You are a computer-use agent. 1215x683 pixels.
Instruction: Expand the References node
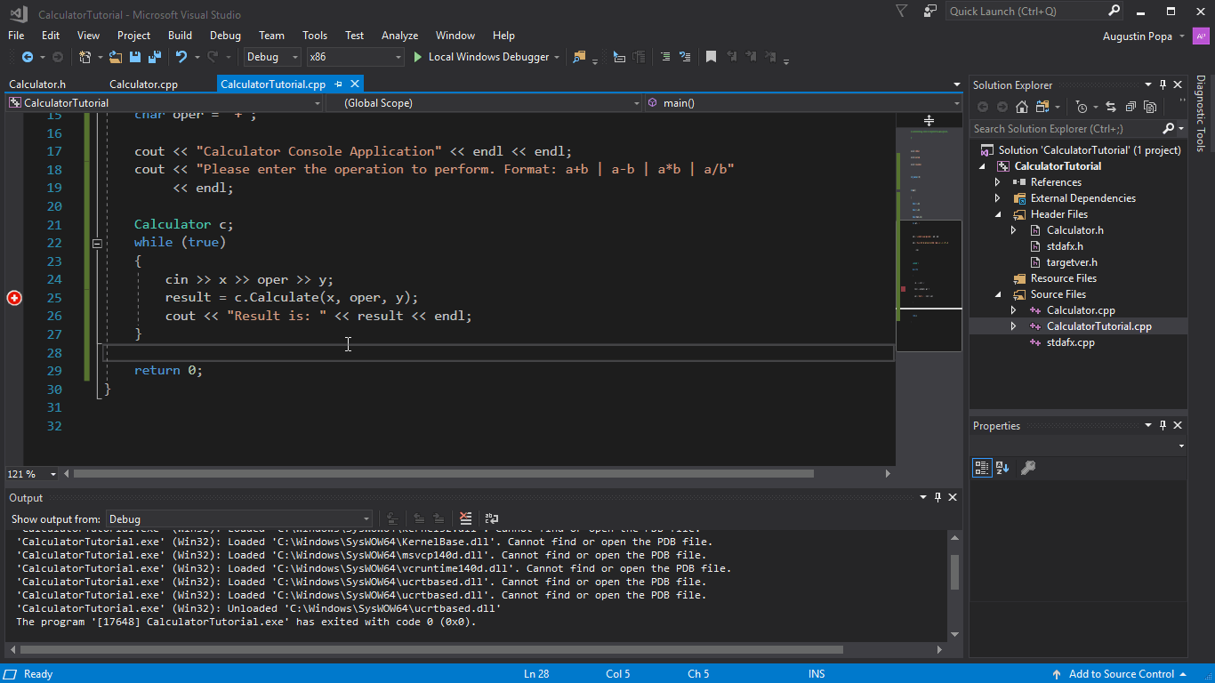[998, 181]
